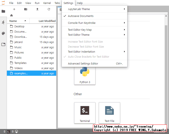Sort files by Last Modified column
The height and width of the screenshot is (134, 169).
[47, 21]
